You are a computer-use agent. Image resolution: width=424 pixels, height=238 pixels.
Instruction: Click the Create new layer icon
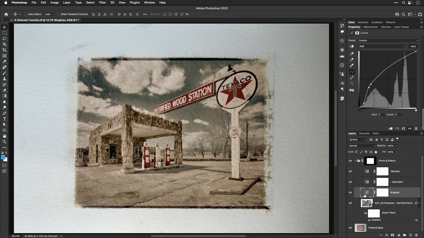[x=410, y=235]
